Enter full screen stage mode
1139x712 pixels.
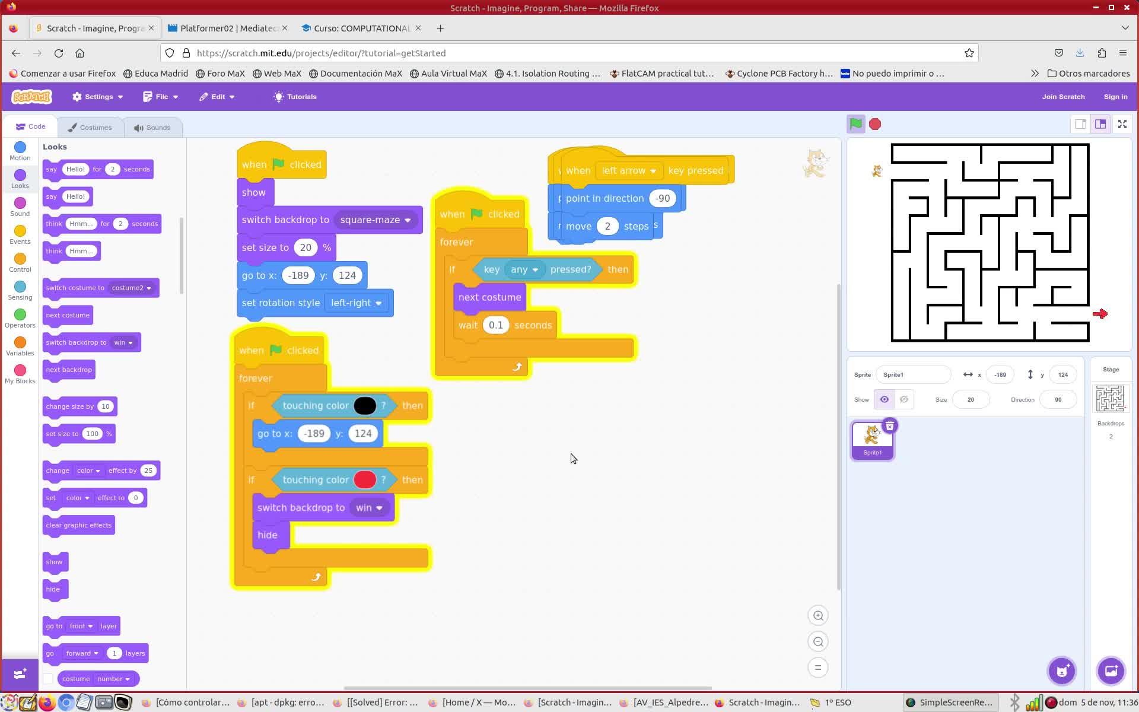tap(1122, 124)
